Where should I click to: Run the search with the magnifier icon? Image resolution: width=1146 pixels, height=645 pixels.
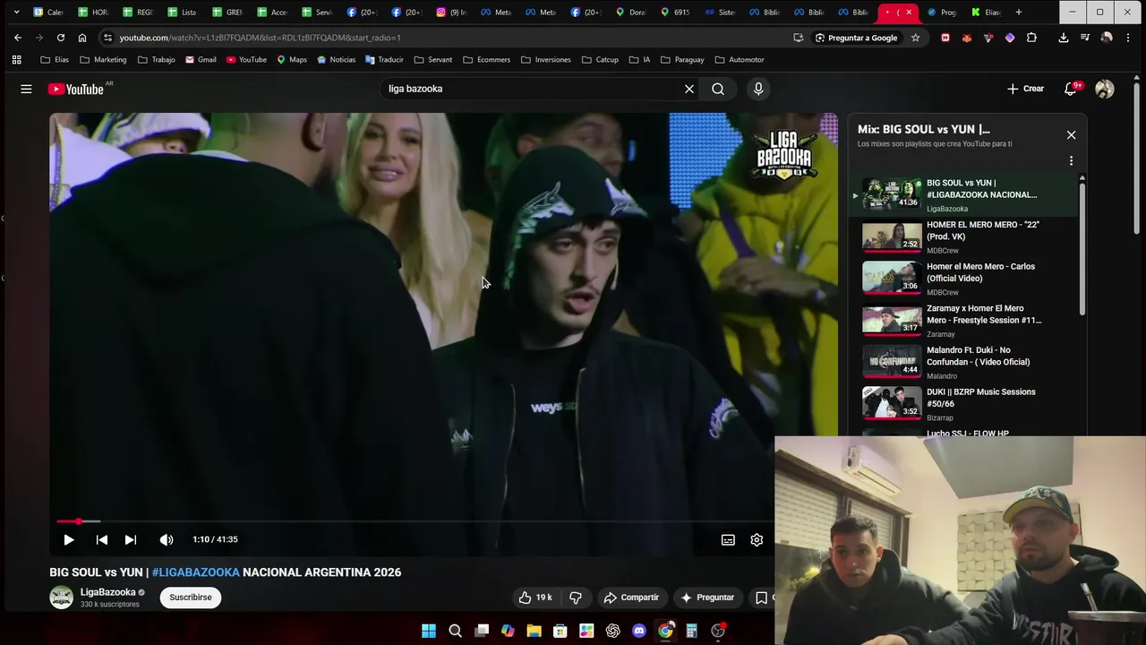718,89
